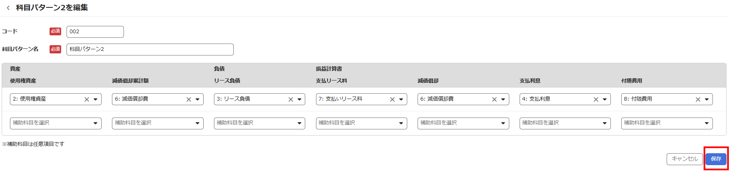Open the リース負債 account dropdown
729x175 pixels.
pyautogui.click(x=299, y=99)
